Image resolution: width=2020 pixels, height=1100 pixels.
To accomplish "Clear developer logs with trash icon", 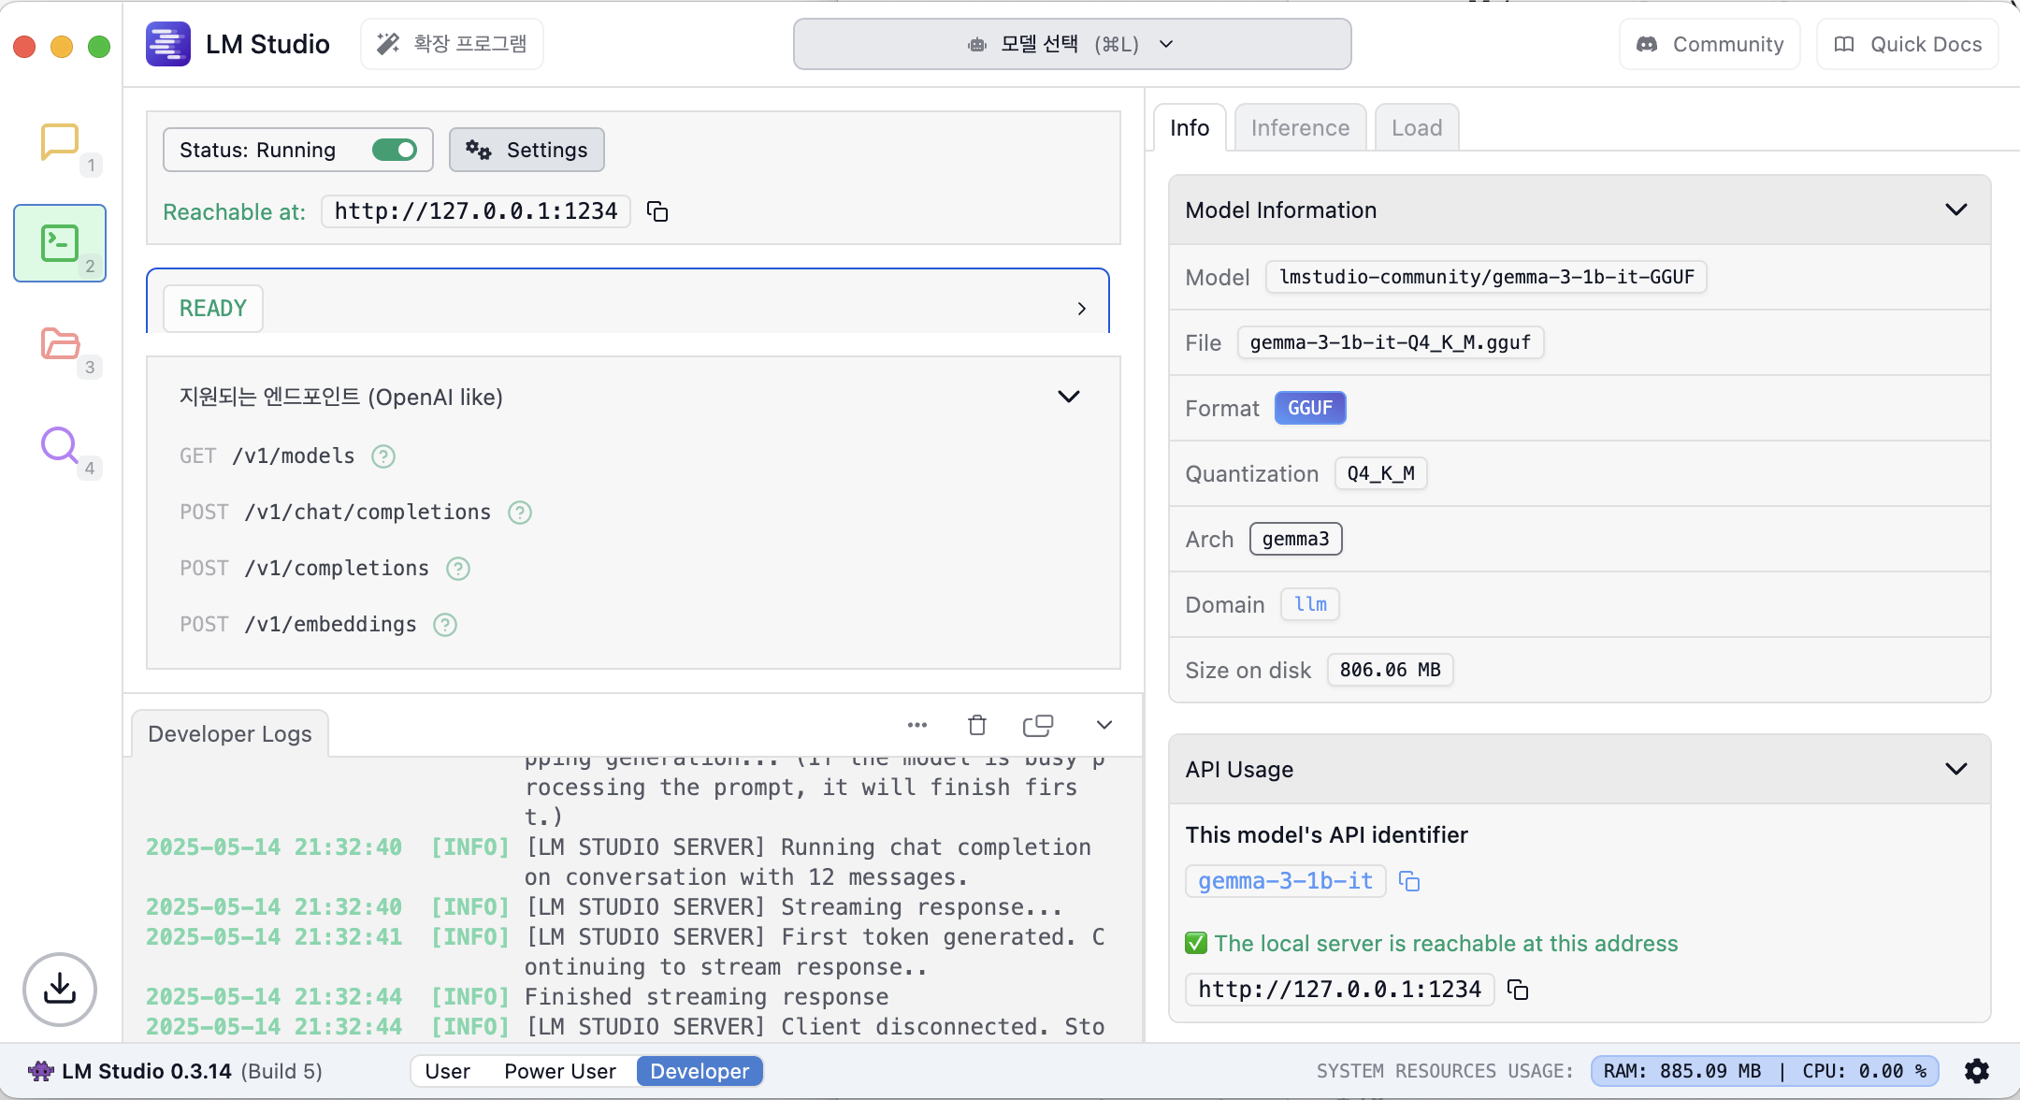I will pyautogui.click(x=976, y=725).
